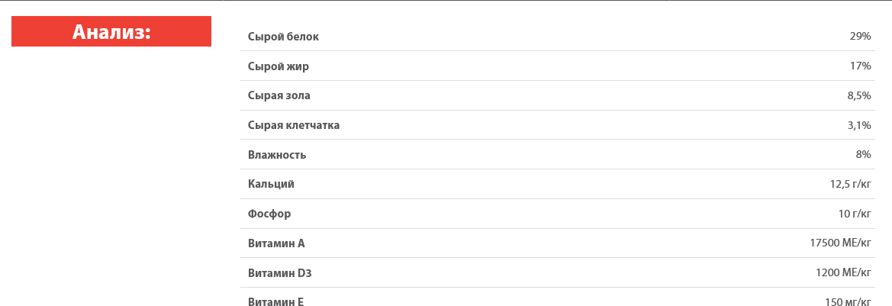The width and height of the screenshot is (892, 306).
Task: Click the 12,5 г/кг calcium value
Action: (x=851, y=184)
